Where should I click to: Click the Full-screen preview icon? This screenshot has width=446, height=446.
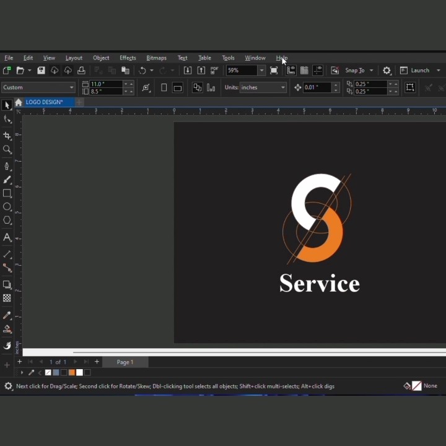[274, 70]
